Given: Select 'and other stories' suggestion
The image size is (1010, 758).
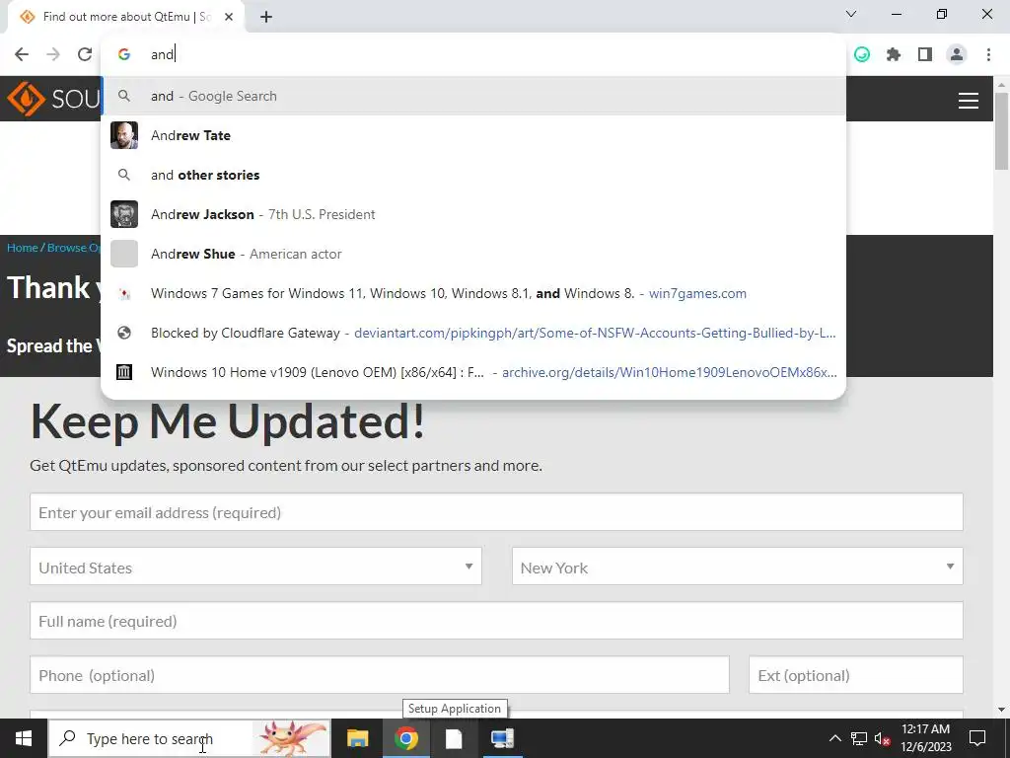Looking at the screenshot, I should click(473, 175).
